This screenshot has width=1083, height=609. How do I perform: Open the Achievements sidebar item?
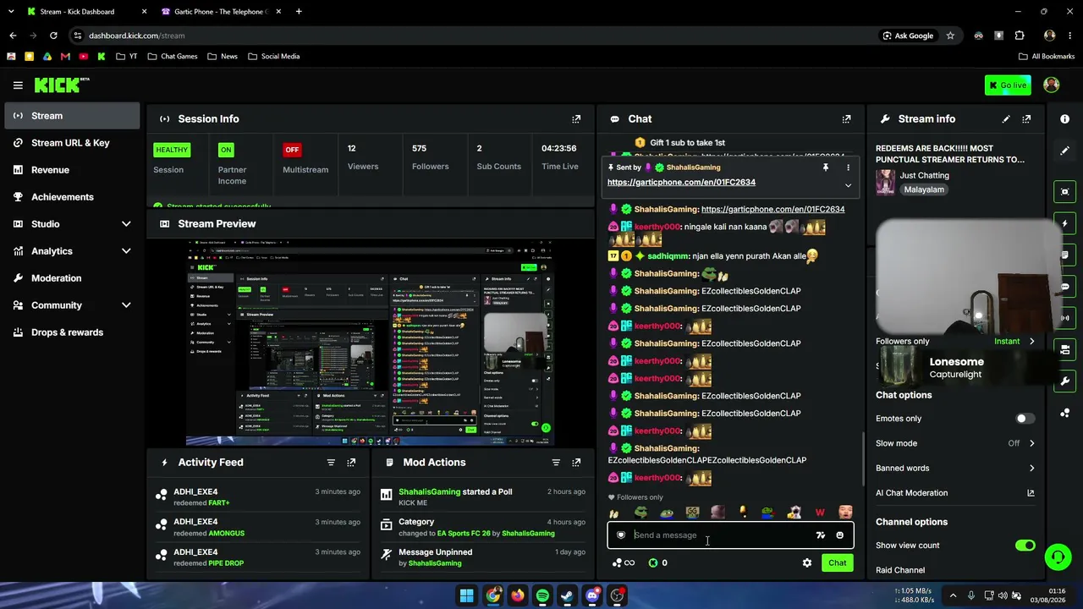pyautogui.click(x=72, y=197)
